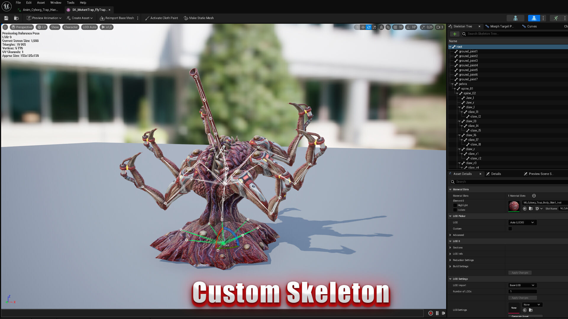The width and height of the screenshot is (568, 319).
Task: Toggle grid snapping grid icon
Action: (x=395, y=27)
